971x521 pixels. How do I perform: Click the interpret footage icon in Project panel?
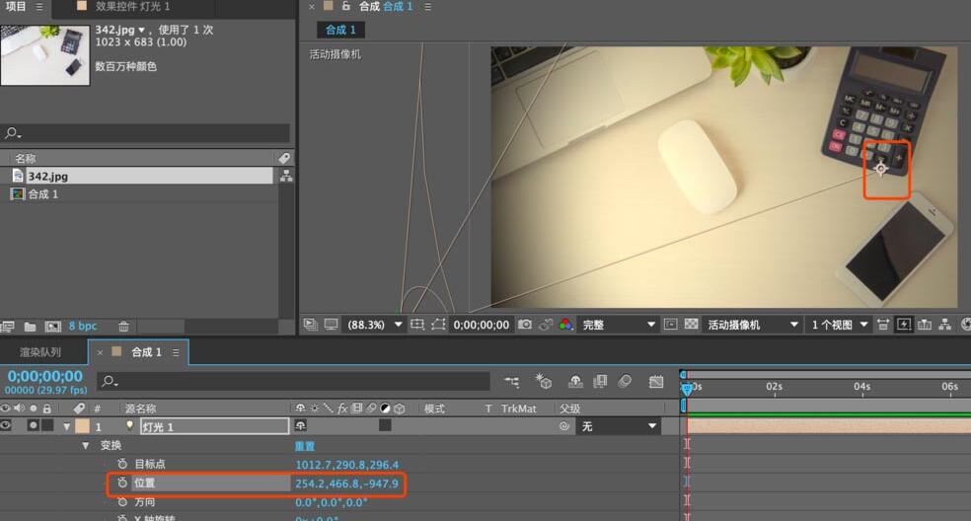pyautogui.click(x=8, y=326)
